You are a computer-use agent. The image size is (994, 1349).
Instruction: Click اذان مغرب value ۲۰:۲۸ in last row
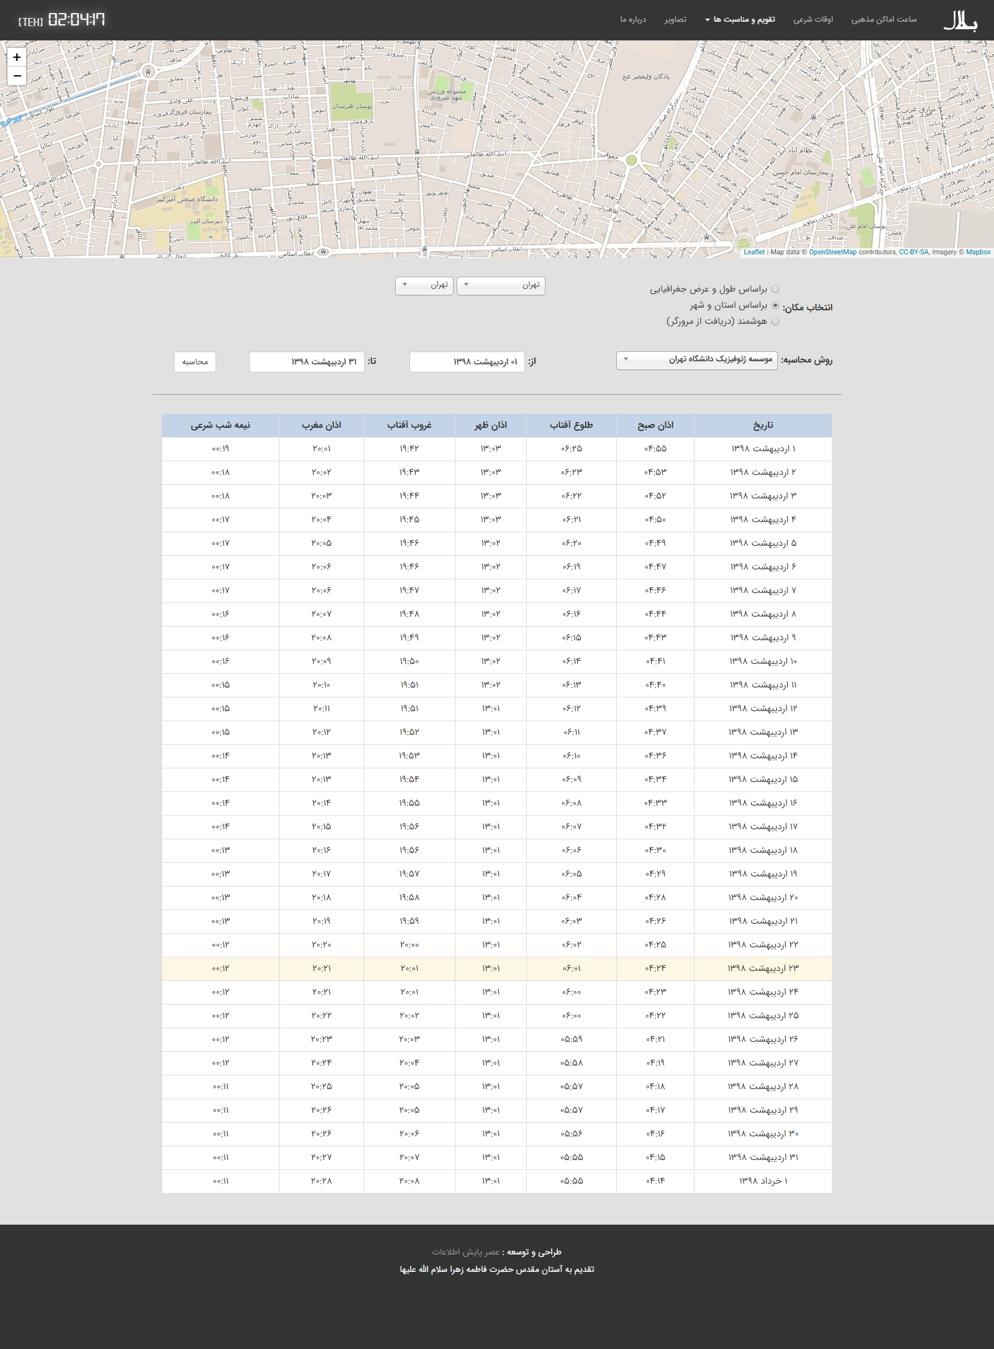tap(321, 1181)
